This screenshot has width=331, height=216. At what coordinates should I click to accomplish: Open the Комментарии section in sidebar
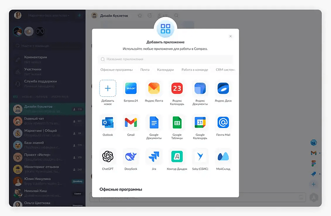48,59
